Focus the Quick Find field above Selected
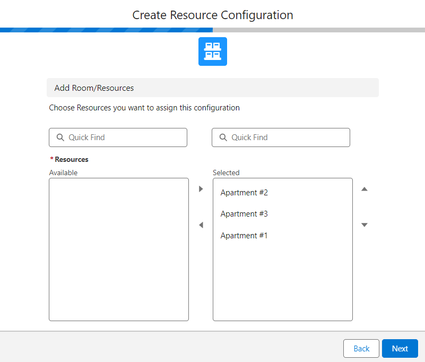 tap(288, 137)
